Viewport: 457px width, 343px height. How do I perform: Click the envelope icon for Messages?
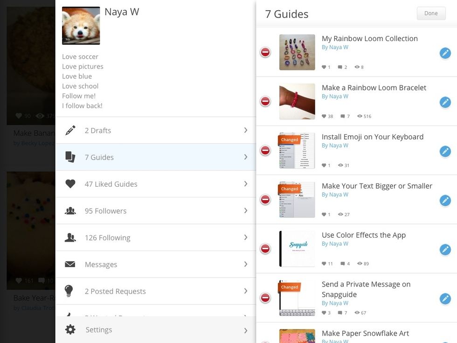(x=70, y=265)
